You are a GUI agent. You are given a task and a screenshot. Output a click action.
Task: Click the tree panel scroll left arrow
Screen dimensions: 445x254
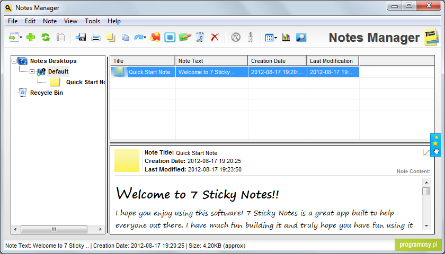15,229
